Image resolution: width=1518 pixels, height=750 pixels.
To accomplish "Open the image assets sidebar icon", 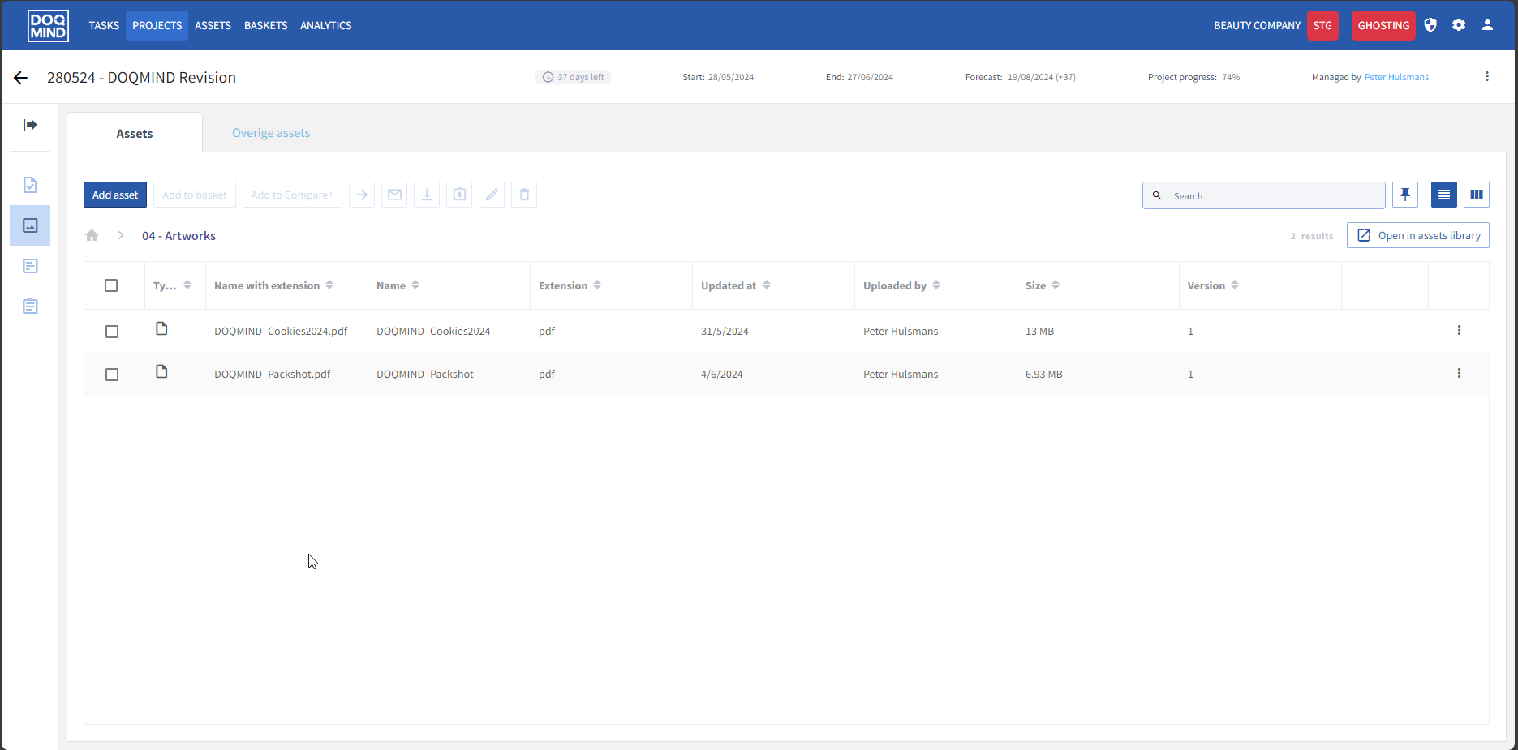I will pyautogui.click(x=30, y=225).
